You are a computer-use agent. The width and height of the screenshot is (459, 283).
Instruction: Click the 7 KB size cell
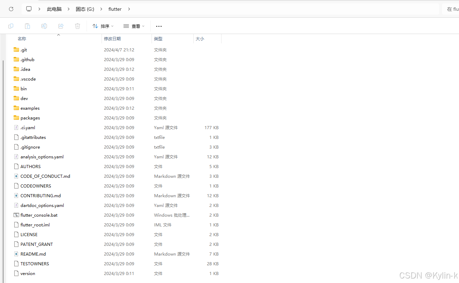pos(214,254)
